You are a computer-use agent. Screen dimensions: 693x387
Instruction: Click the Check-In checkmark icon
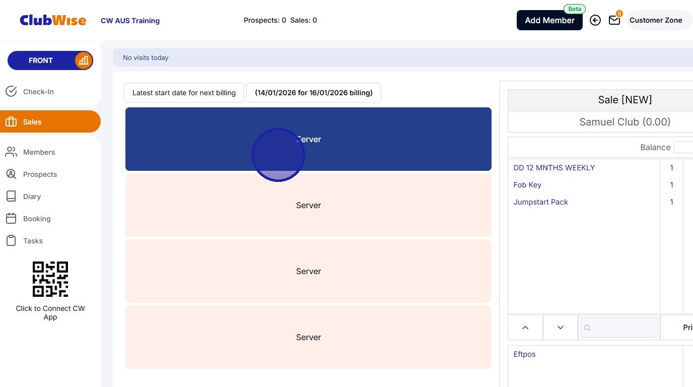point(11,92)
